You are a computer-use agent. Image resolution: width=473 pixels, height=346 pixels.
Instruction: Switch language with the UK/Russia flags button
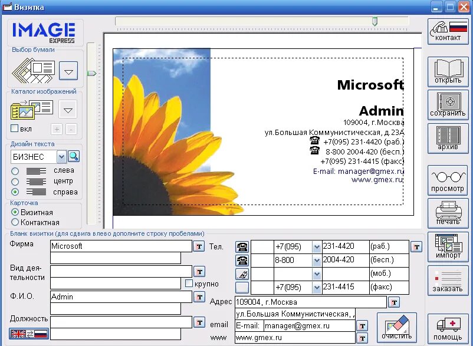(x=29, y=334)
